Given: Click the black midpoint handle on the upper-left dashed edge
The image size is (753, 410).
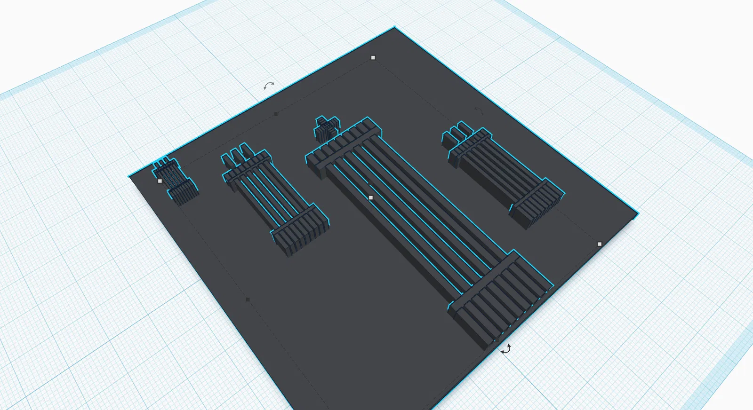Looking at the screenshot, I should 276,114.
